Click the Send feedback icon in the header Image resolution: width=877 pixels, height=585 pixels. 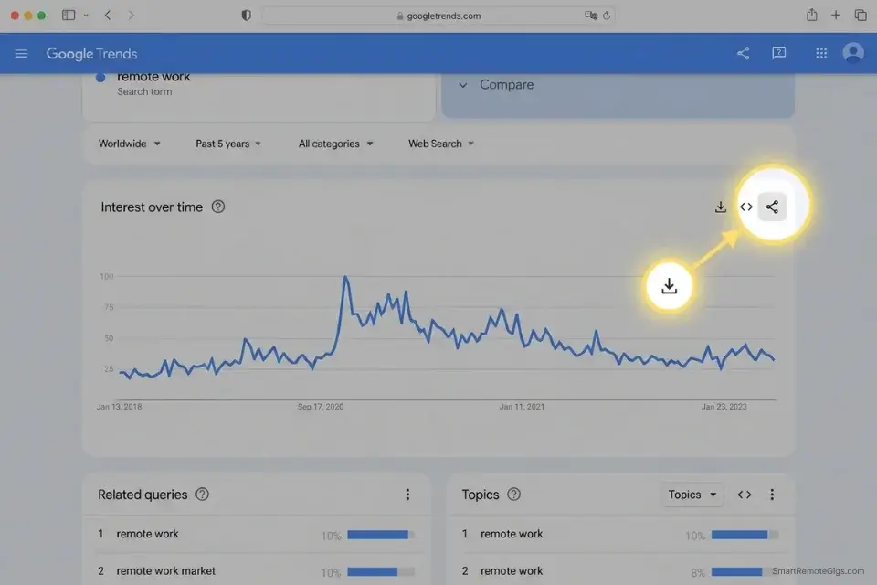pyautogui.click(x=778, y=53)
